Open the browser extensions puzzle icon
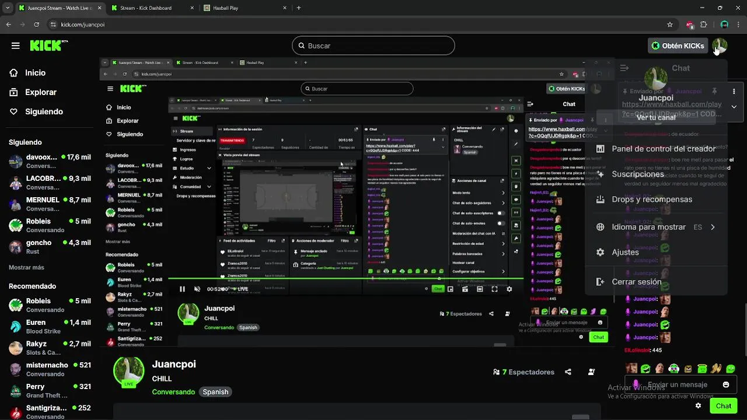The width and height of the screenshot is (747, 420). pos(703,24)
